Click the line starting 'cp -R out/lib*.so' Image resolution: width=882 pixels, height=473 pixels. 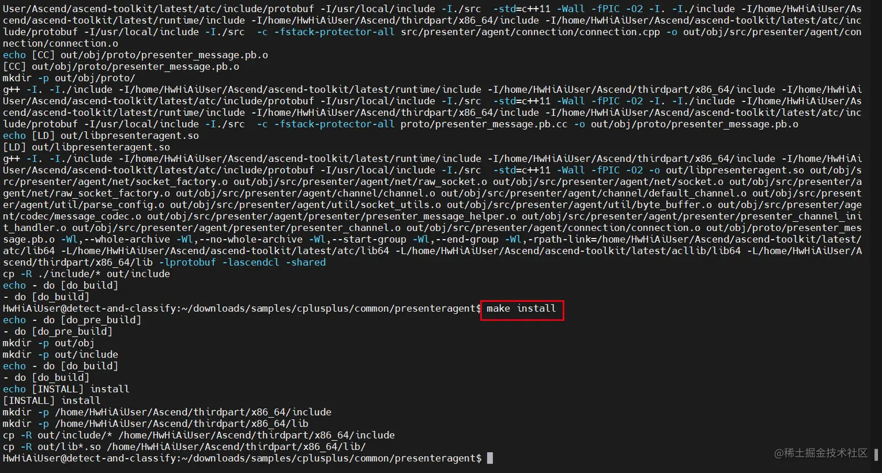point(184,447)
